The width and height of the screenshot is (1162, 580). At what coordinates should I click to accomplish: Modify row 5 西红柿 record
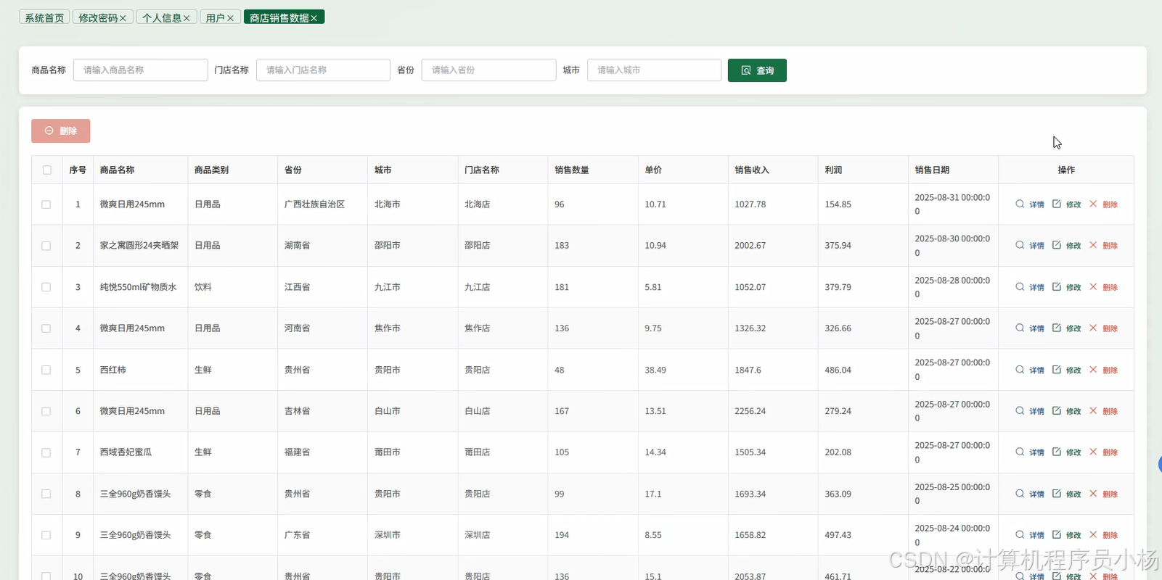coord(1066,370)
